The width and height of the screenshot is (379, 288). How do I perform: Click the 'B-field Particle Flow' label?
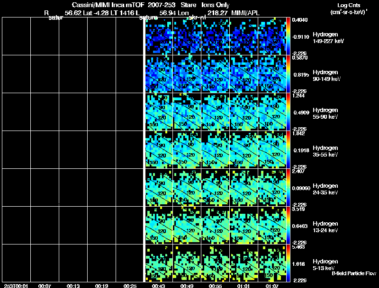pyautogui.click(x=354, y=273)
